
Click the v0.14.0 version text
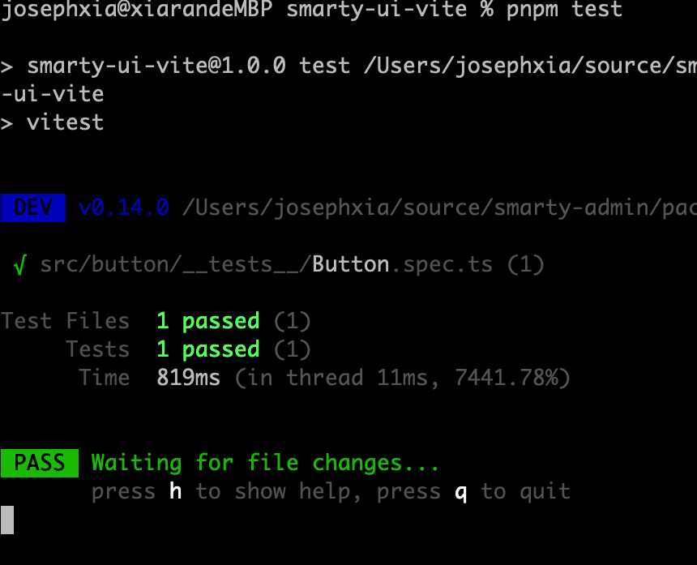point(124,208)
